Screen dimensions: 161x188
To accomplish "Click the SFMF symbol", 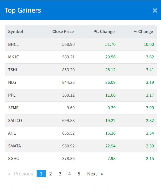I will pyautogui.click(x=13, y=108).
